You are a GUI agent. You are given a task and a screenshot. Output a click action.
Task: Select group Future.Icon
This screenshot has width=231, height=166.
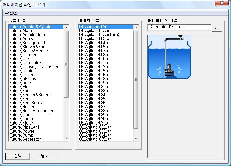(x=36, y=115)
